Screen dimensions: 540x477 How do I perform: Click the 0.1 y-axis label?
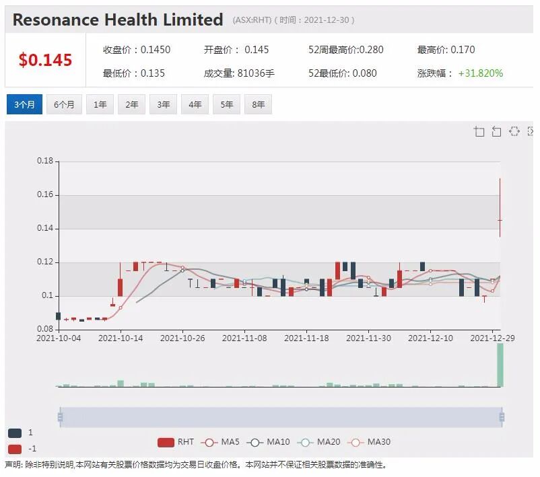click(x=48, y=295)
